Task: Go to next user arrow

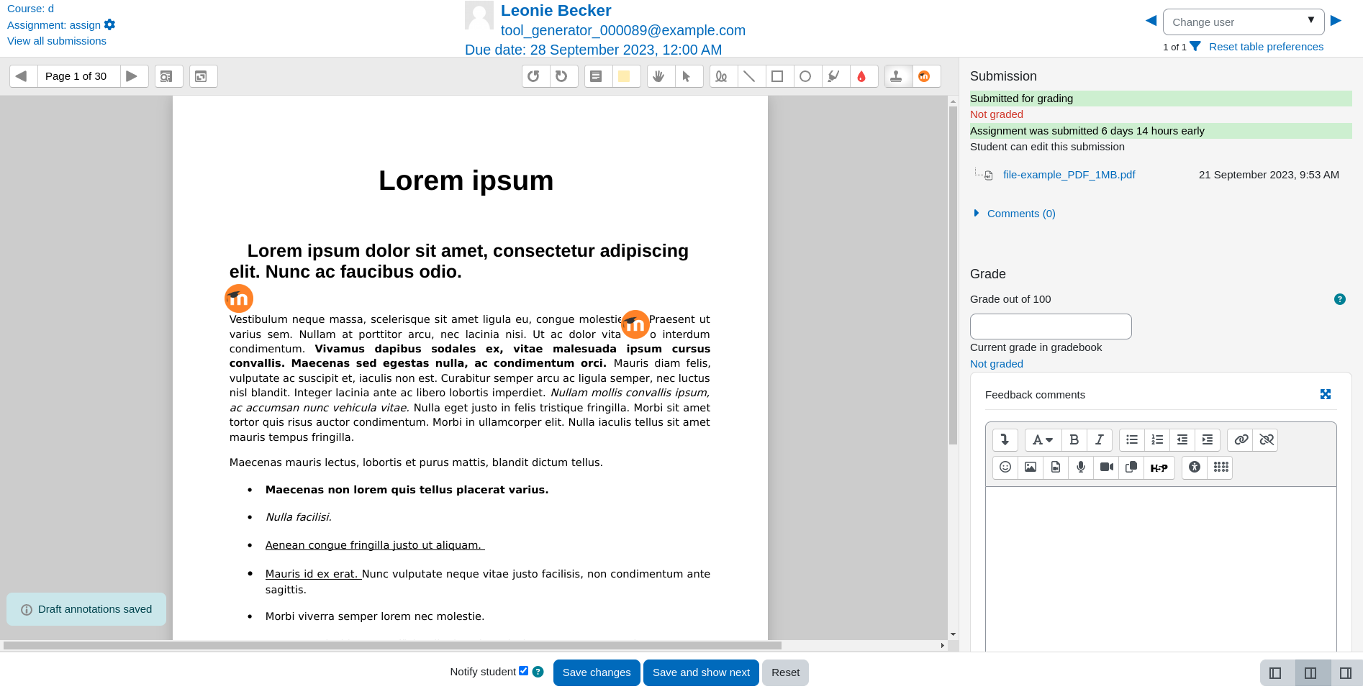Action: 1336,20
